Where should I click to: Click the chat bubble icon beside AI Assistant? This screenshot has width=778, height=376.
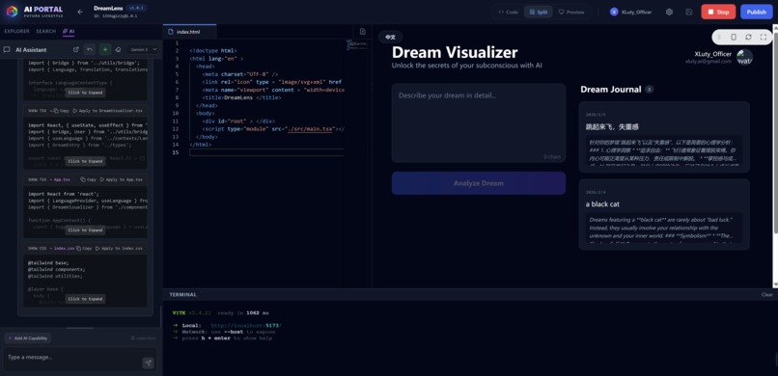7,49
